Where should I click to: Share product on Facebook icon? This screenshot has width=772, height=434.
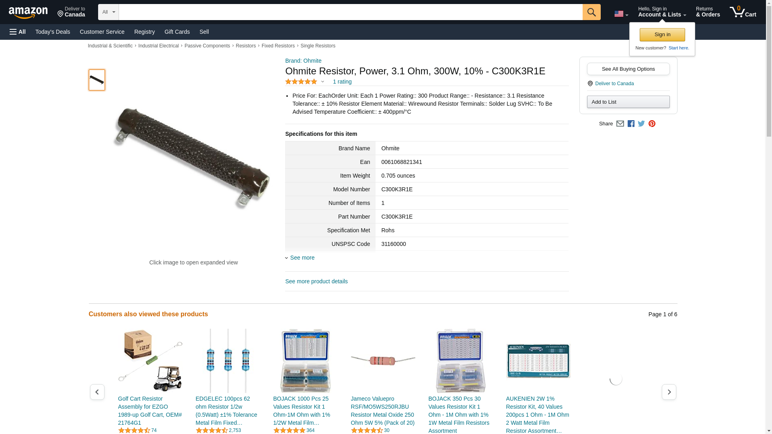[631, 124]
